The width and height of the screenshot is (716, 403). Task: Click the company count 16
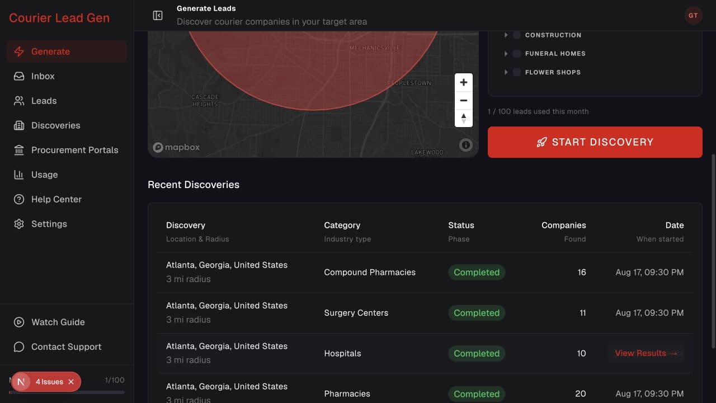pos(582,273)
